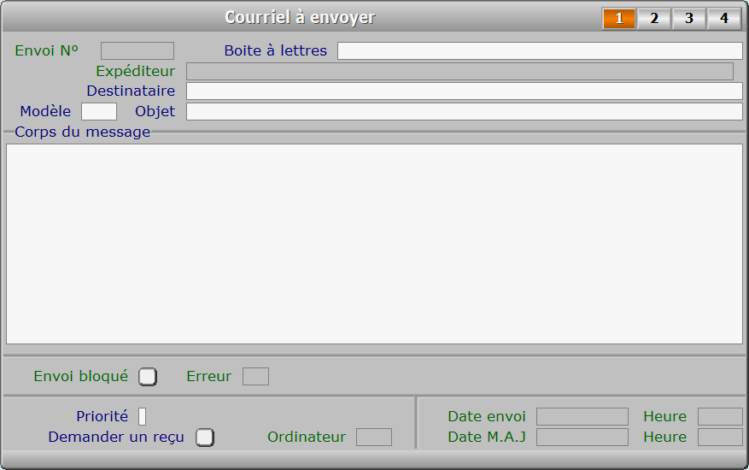Click the Destinataire label

[x=131, y=91]
